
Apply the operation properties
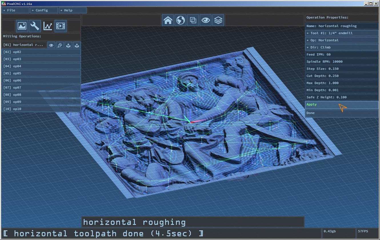[x=342, y=105]
